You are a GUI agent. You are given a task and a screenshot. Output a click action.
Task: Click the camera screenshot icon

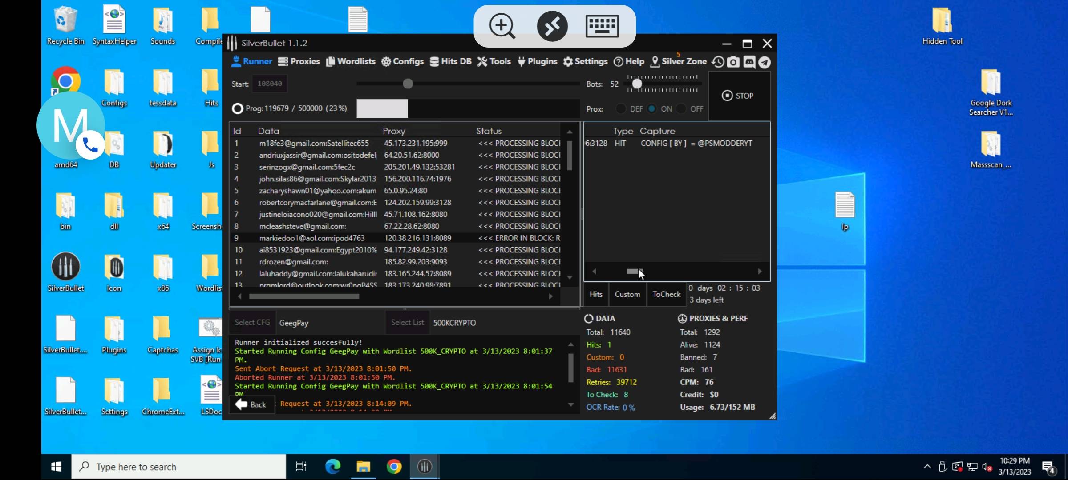(x=733, y=62)
